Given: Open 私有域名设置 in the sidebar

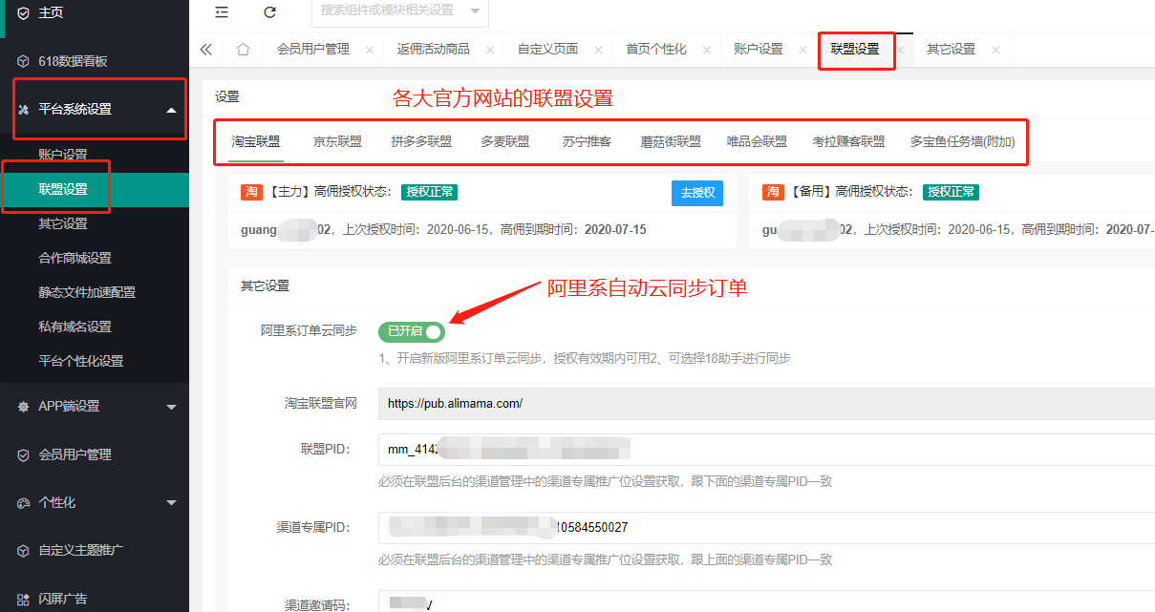Looking at the screenshot, I should click(75, 327).
